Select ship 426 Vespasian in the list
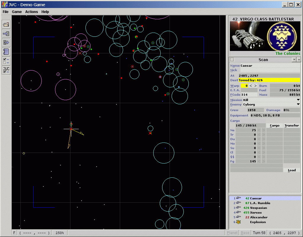The height and width of the screenshot is (237, 303). 258,208
